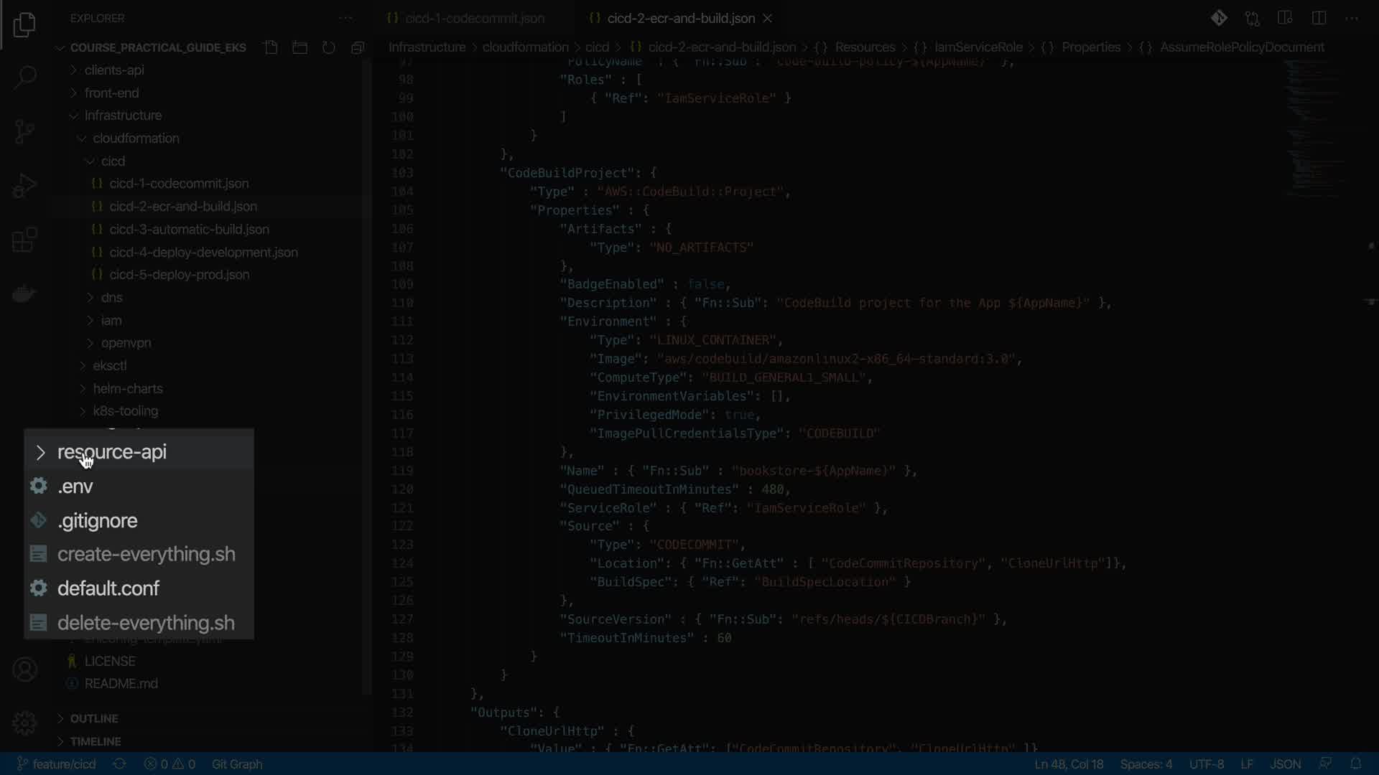Switch to the cicd-1-codecommit.json tab
This screenshot has width=1379, height=775.
(x=474, y=18)
